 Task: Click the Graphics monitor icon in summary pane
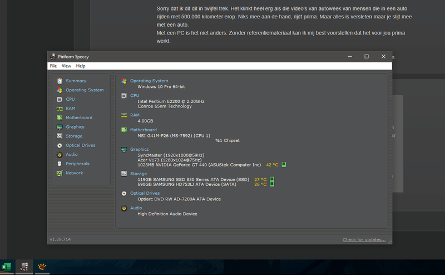(x=124, y=149)
